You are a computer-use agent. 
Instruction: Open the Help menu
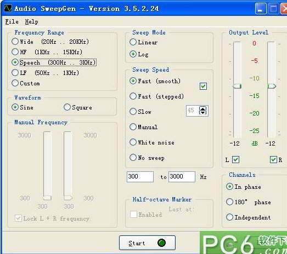pyautogui.click(x=31, y=21)
